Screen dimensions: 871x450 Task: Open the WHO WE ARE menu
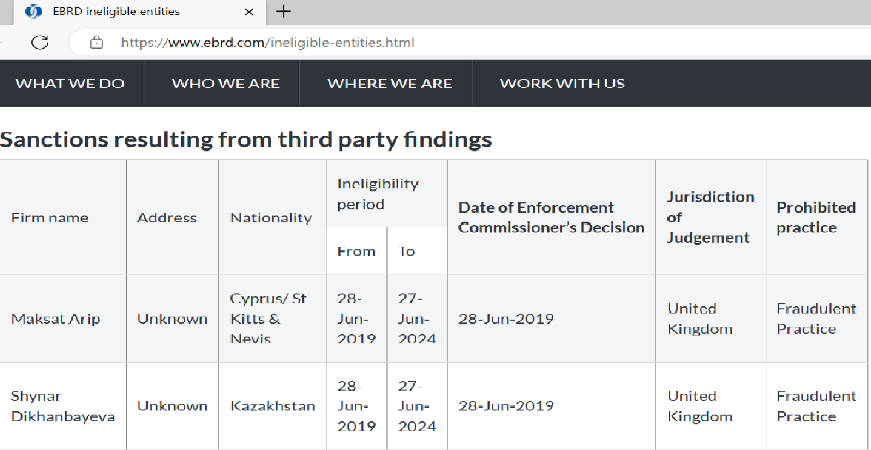pos(225,83)
